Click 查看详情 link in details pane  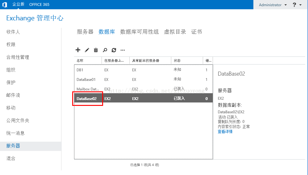pyautogui.click(x=225, y=131)
